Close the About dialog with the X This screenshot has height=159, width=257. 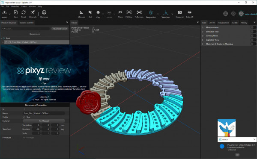(x=254, y=139)
